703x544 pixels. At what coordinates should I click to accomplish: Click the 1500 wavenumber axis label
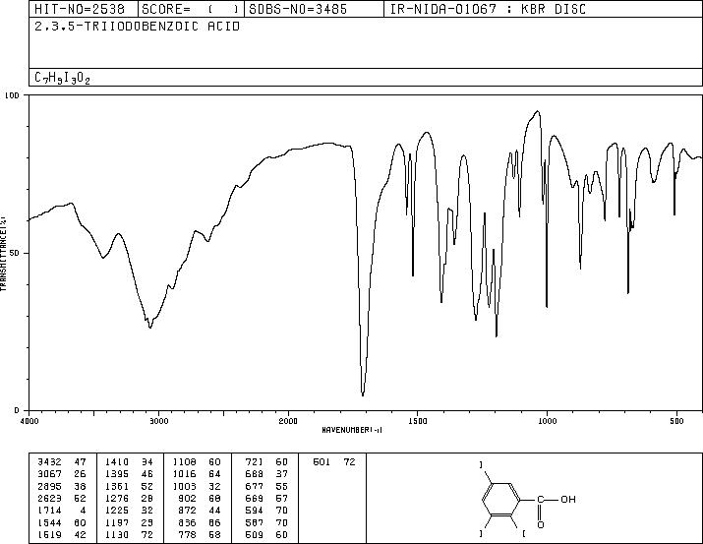418,421
